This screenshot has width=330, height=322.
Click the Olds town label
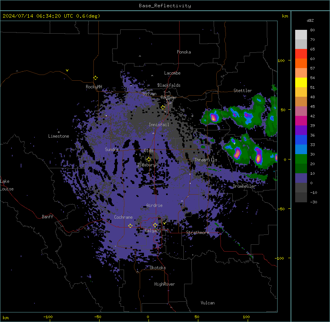149,151
